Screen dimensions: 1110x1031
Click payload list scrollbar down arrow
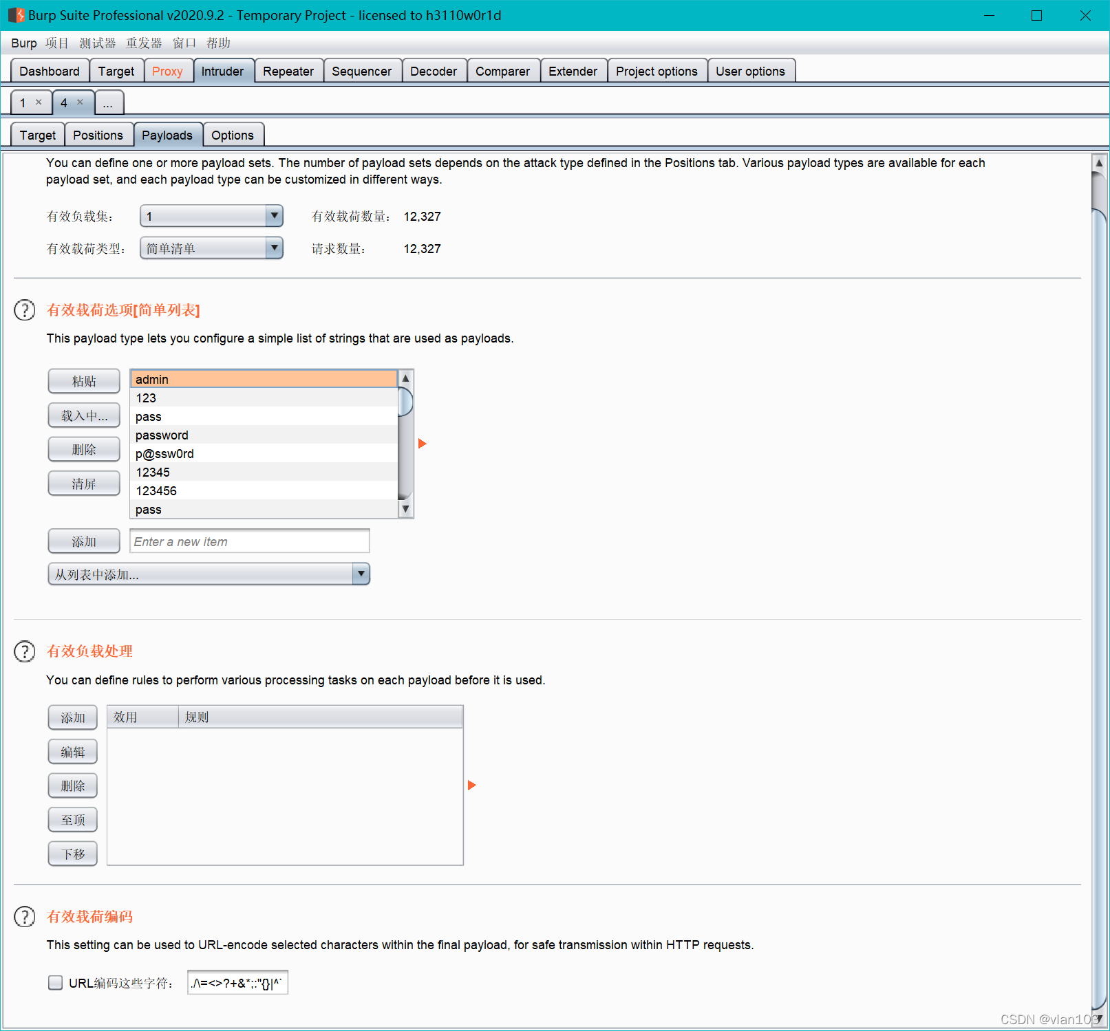[x=406, y=509]
